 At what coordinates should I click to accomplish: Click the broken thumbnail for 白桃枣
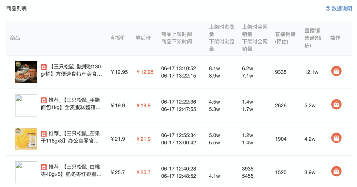[26, 172]
